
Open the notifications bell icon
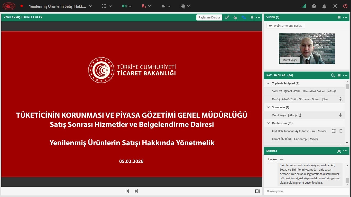[324, 6]
